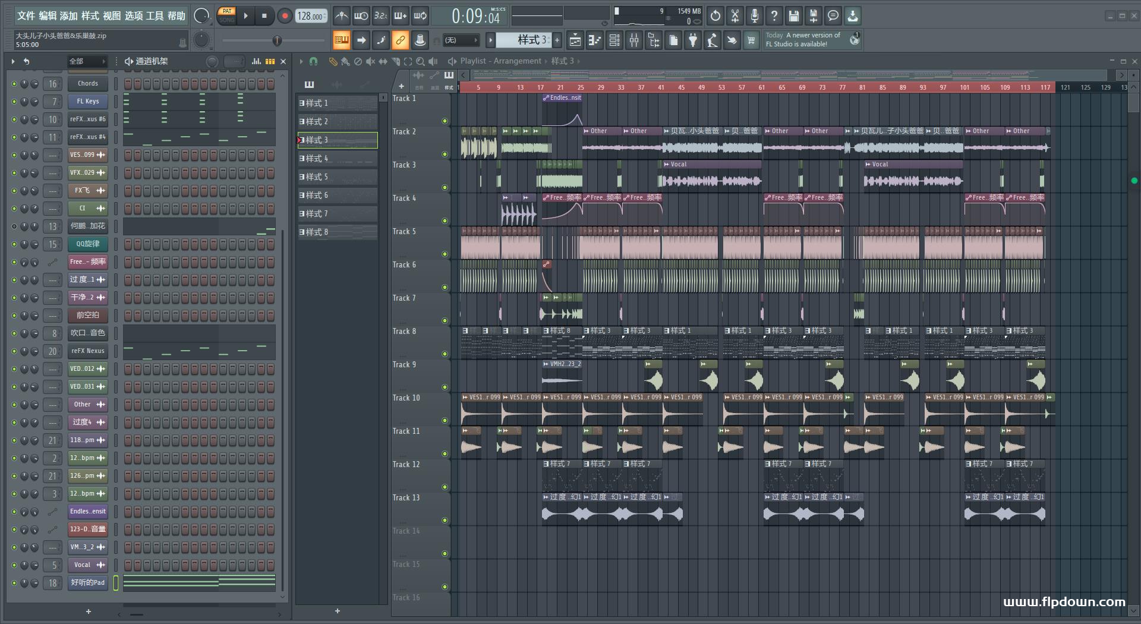This screenshot has width=1141, height=624.
Task: Open the browser view icon
Action: [x=654, y=40]
